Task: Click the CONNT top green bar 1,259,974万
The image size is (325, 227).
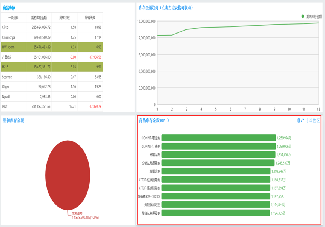Action: (219, 138)
